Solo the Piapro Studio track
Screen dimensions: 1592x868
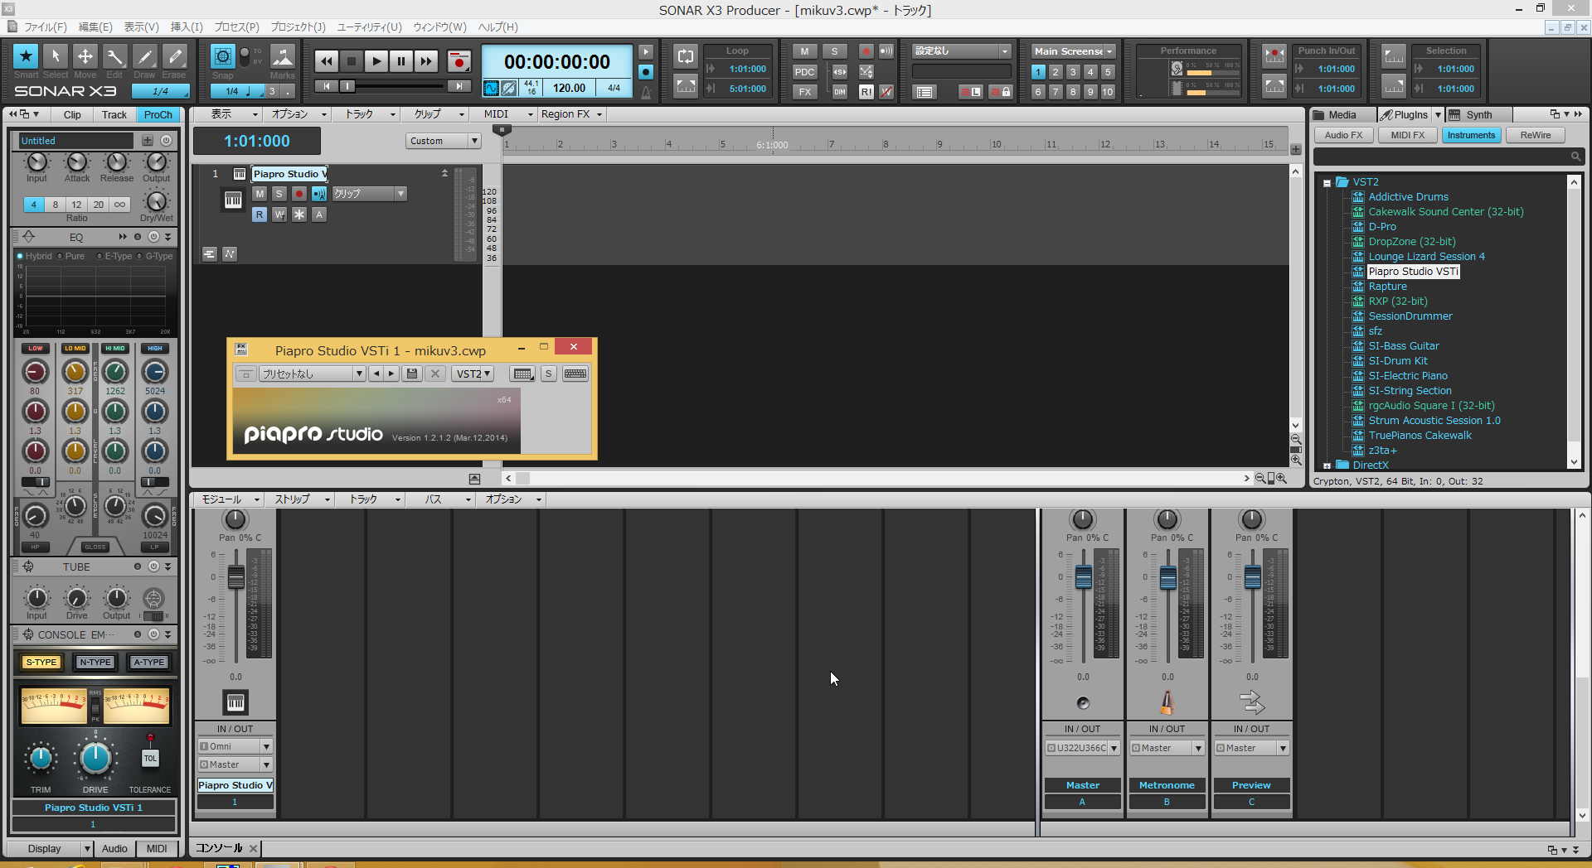(x=279, y=194)
